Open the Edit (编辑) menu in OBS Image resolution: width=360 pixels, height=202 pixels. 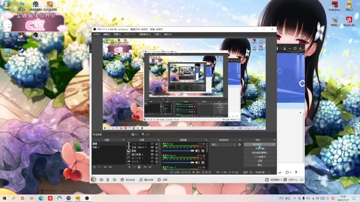pos(107,35)
